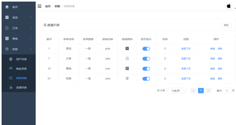The image size is (236, 125).
Task: Click the 共 4 条 total count text
Action: tap(161, 91)
